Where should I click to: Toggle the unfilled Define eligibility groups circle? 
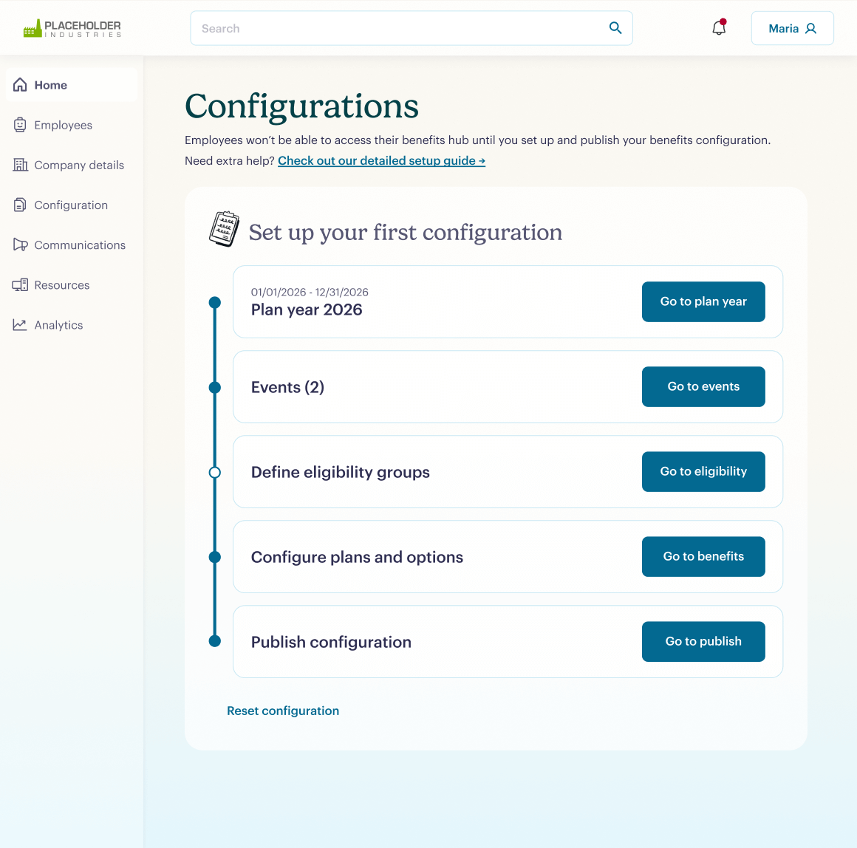pyautogui.click(x=215, y=472)
